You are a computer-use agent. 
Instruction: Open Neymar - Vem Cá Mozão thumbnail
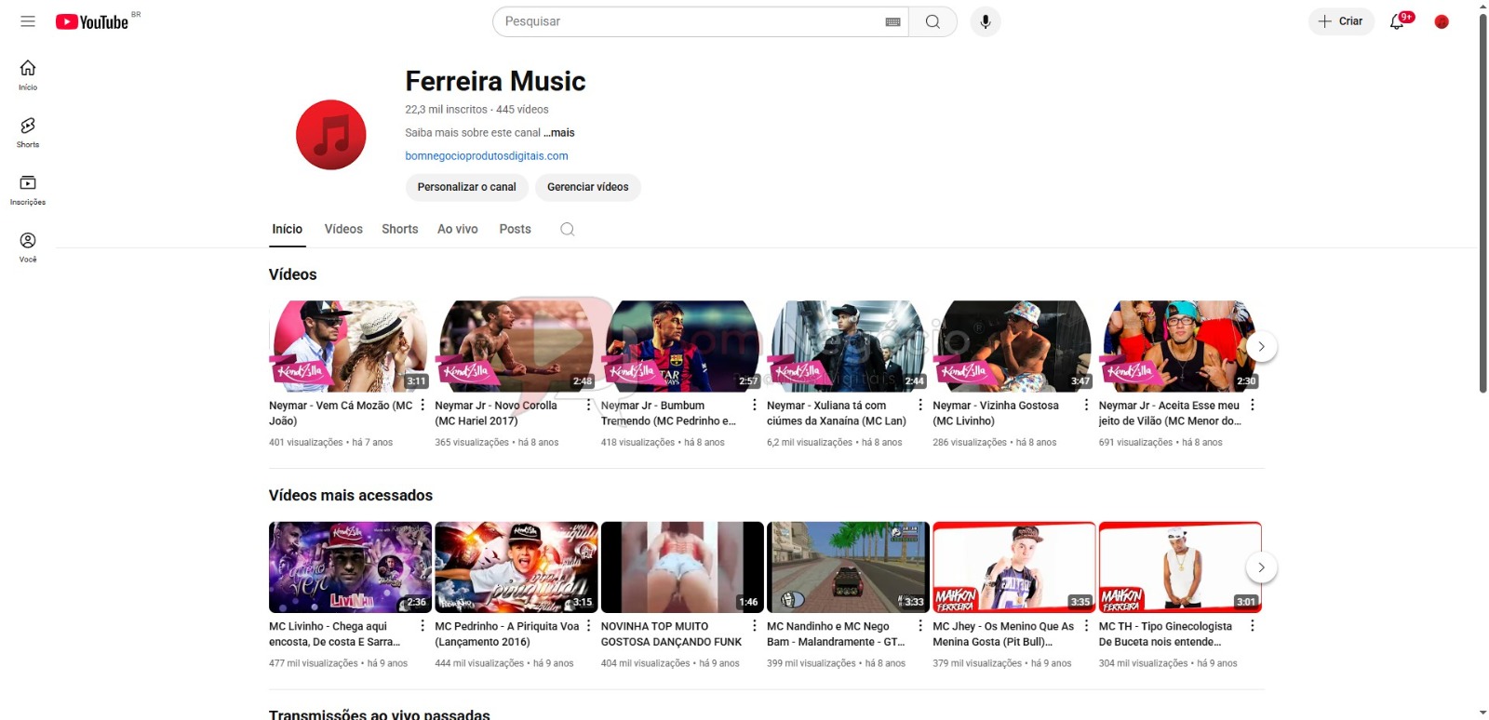coord(349,345)
